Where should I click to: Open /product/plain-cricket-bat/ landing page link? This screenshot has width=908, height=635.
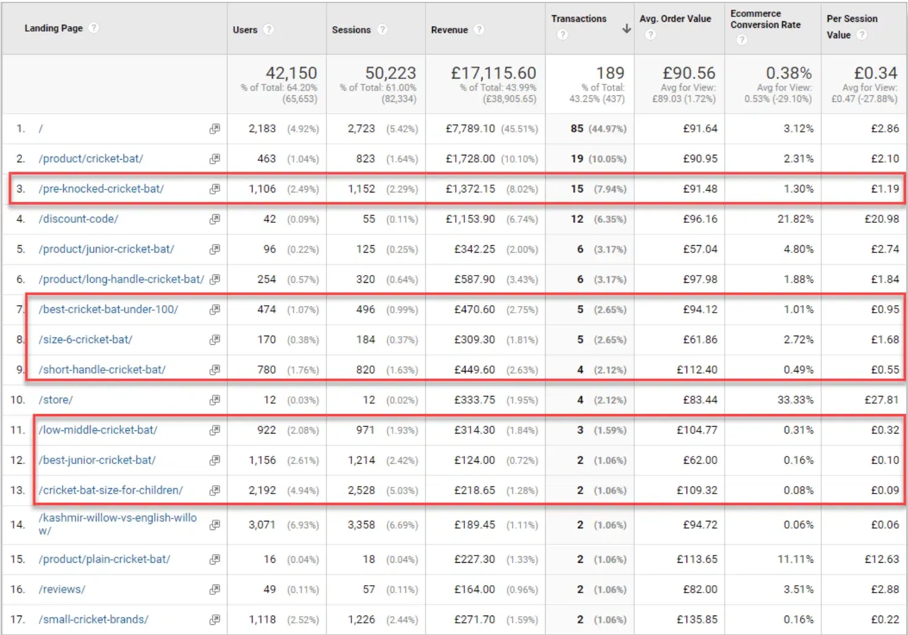tap(104, 559)
